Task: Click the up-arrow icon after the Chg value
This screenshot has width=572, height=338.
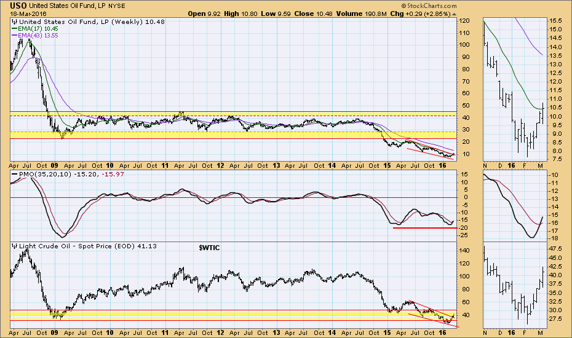Action: pyautogui.click(x=454, y=14)
